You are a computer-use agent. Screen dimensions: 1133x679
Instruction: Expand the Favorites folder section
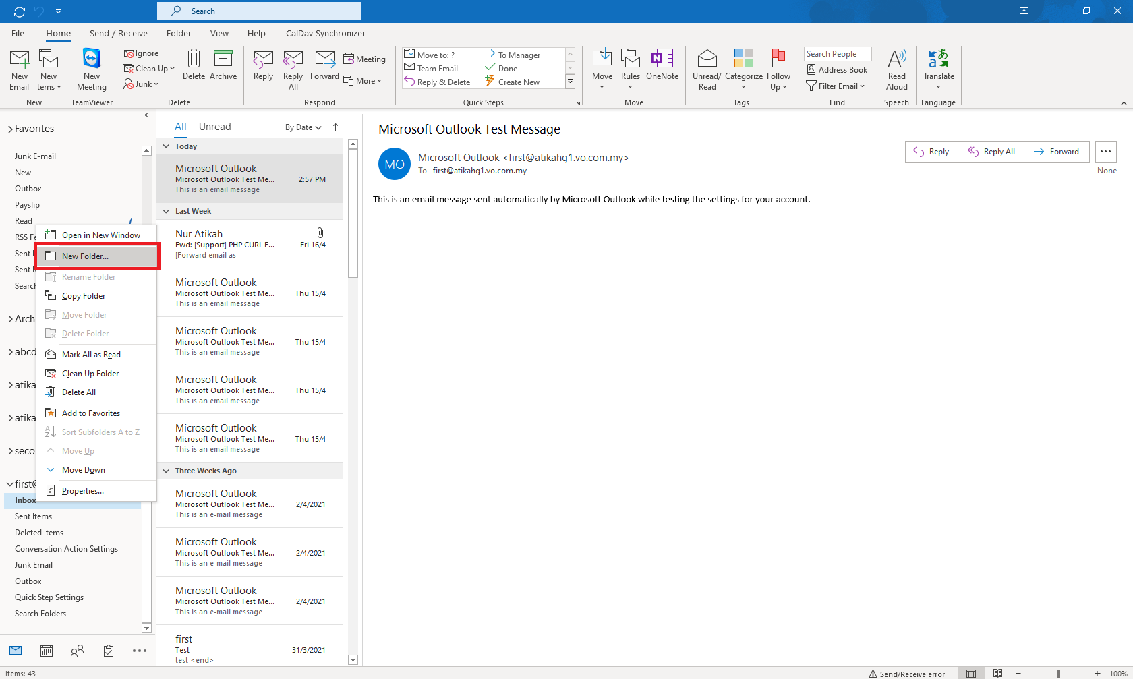coord(10,129)
